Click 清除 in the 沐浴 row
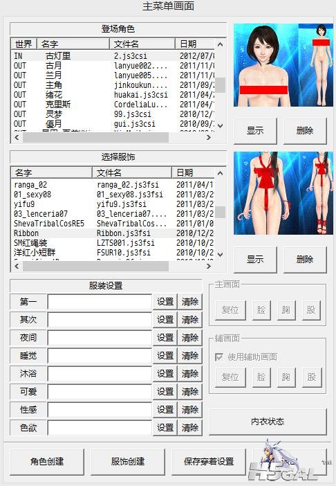 [x=190, y=373]
